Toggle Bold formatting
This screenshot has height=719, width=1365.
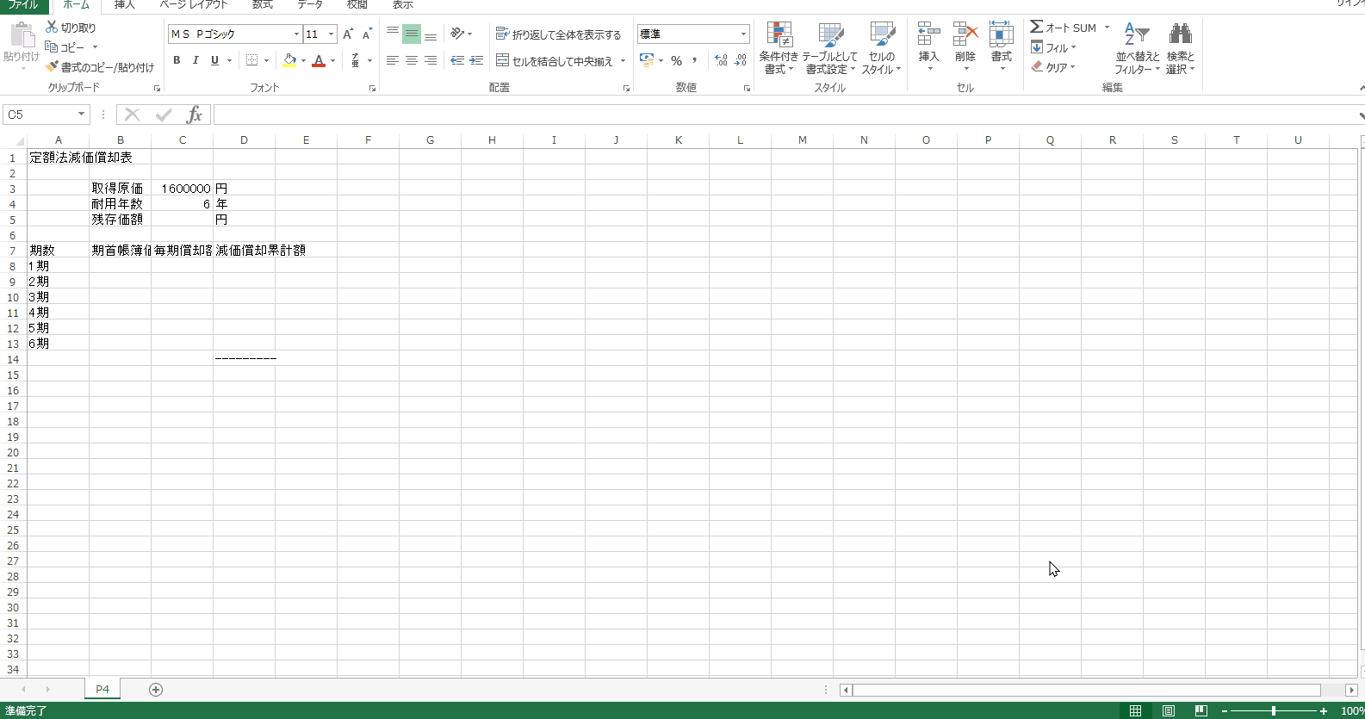[177, 60]
